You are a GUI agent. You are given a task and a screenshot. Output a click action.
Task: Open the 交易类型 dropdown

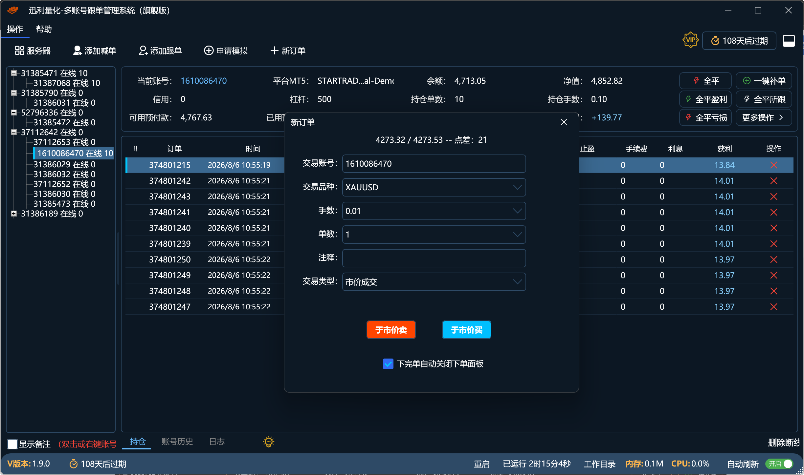click(x=434, y=282)
